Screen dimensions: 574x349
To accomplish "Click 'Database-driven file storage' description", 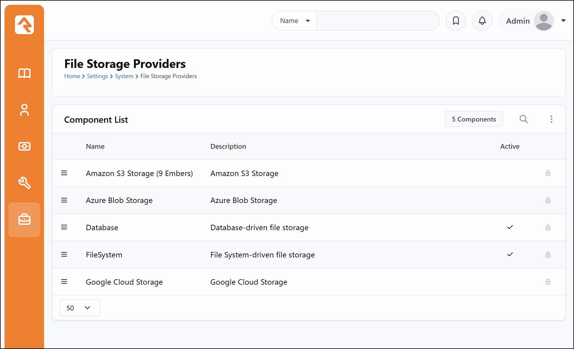I will pos(259,227).
